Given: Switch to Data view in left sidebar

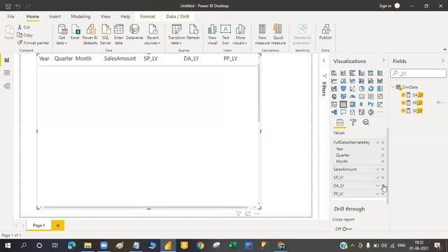Looking at the screenshot, I should (x=7, y=73).
